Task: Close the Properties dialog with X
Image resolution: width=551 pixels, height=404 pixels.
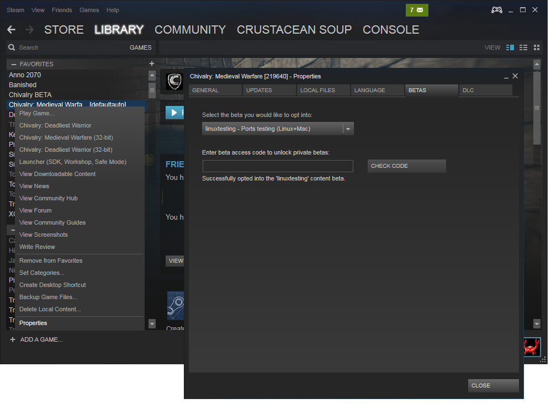Action: click(x=515, y=76)
